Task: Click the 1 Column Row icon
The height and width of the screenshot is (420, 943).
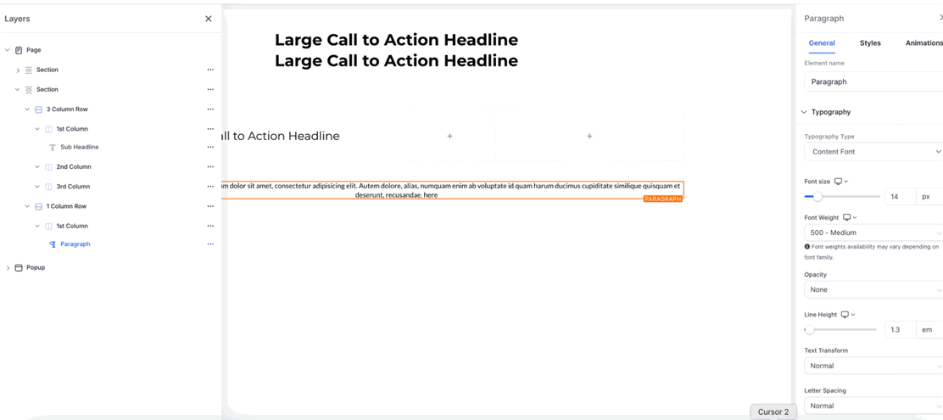Action: 38,206
